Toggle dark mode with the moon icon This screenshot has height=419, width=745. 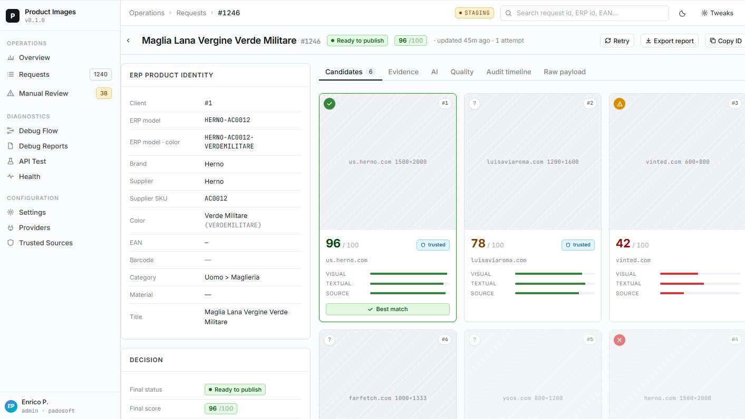(x=682, y=13)
